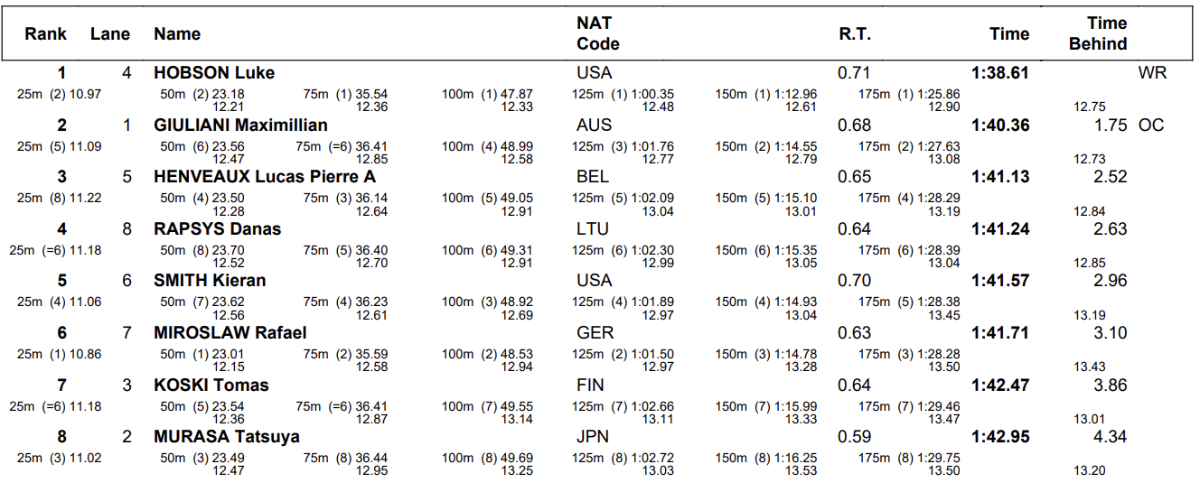Click the Lane column header
This screenshot has height=483, width=1200.
110,34
